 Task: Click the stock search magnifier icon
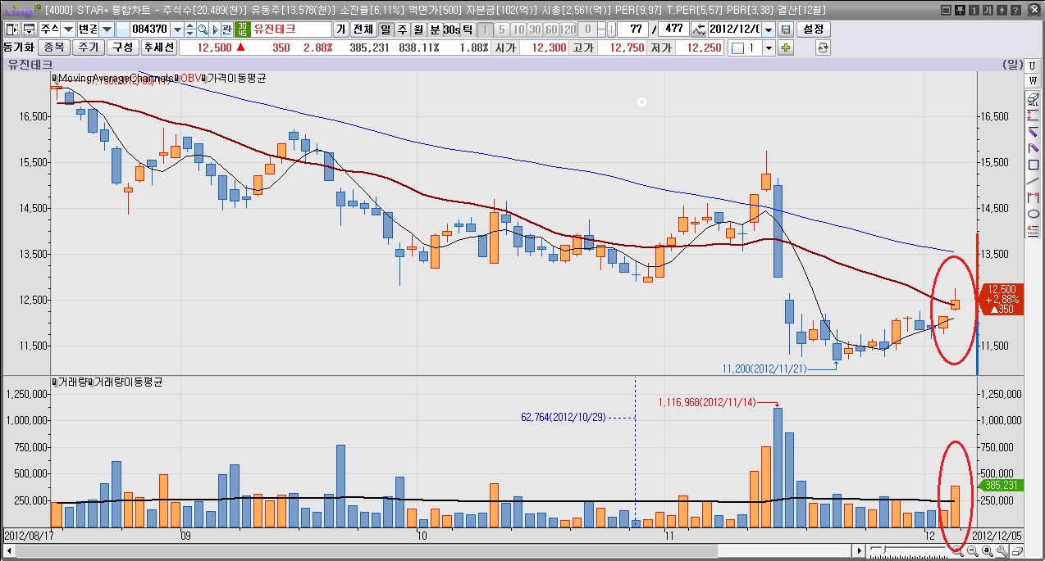click(x=202, y=29)
